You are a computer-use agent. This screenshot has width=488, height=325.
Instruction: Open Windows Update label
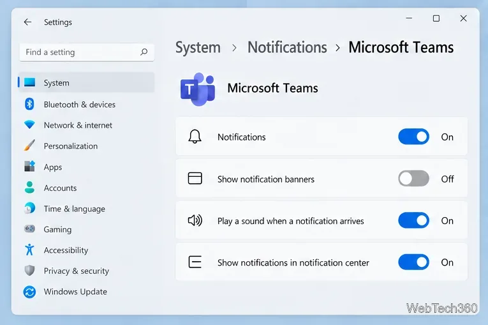(75, 292)
